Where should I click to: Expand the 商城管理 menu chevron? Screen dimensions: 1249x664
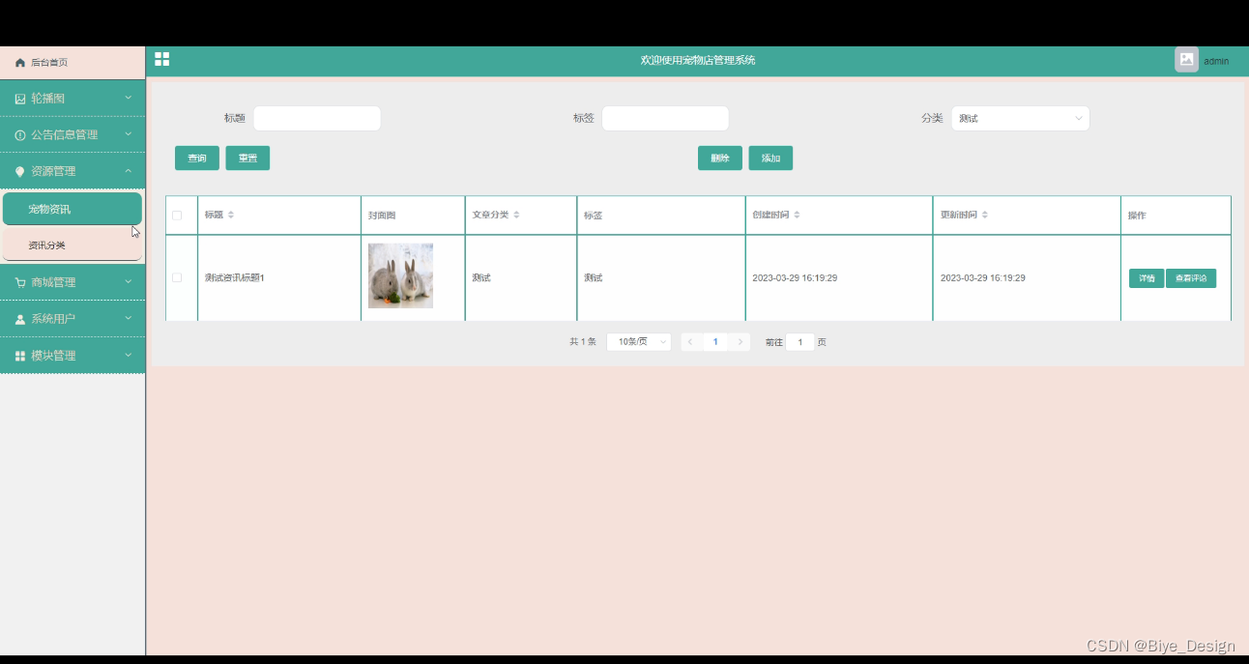tap(129, 281)
